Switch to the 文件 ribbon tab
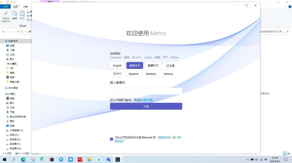This screenshot has height=163, width=292. 5,7
